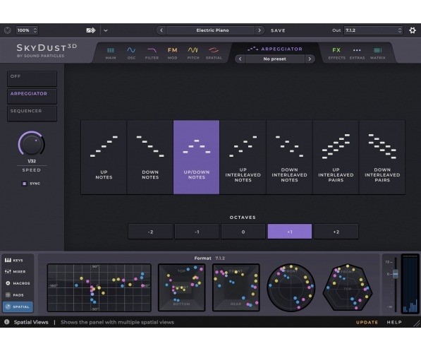This screenshot has width=421, height=351.
Task: Show the Mixer panel
Action: point(18,272)
